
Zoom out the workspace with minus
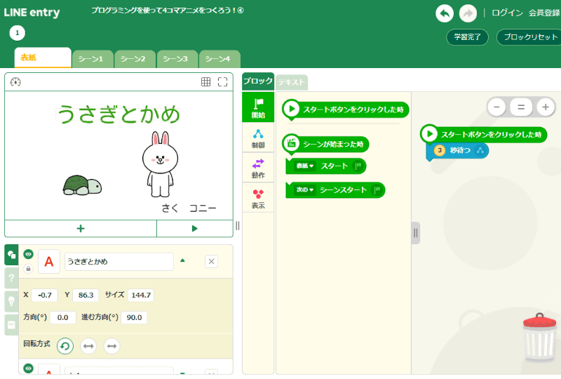pyautogui.click(x=496, y=107)
